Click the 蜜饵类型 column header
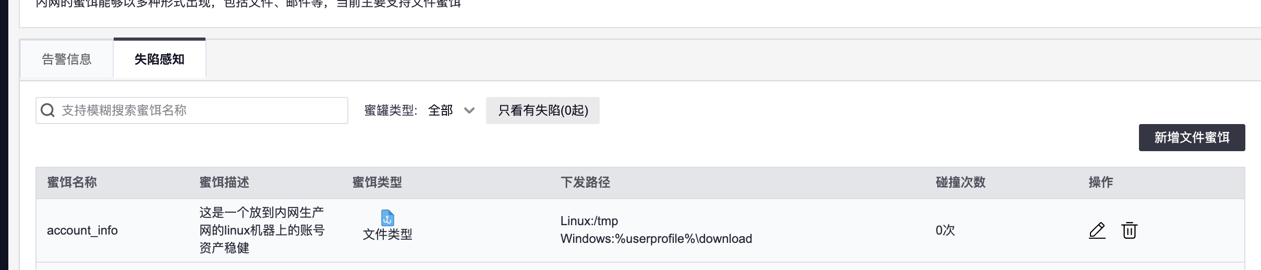This screenshot has height=270, width=1261. pyautogui.click(x=377, y=182)
